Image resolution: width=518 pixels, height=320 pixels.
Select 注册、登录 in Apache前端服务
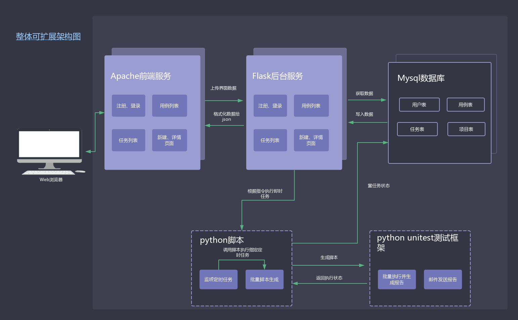pyautogui.click(x=128, y=106)
